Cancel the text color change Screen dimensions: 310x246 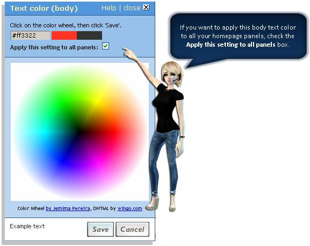(132, 229)
